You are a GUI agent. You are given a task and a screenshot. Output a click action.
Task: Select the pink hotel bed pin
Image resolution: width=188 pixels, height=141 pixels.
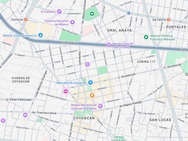point(66,91)
